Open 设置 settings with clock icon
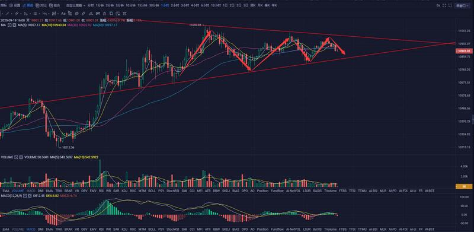The height and width of the screenshot is (232, 474). [14, 5]
